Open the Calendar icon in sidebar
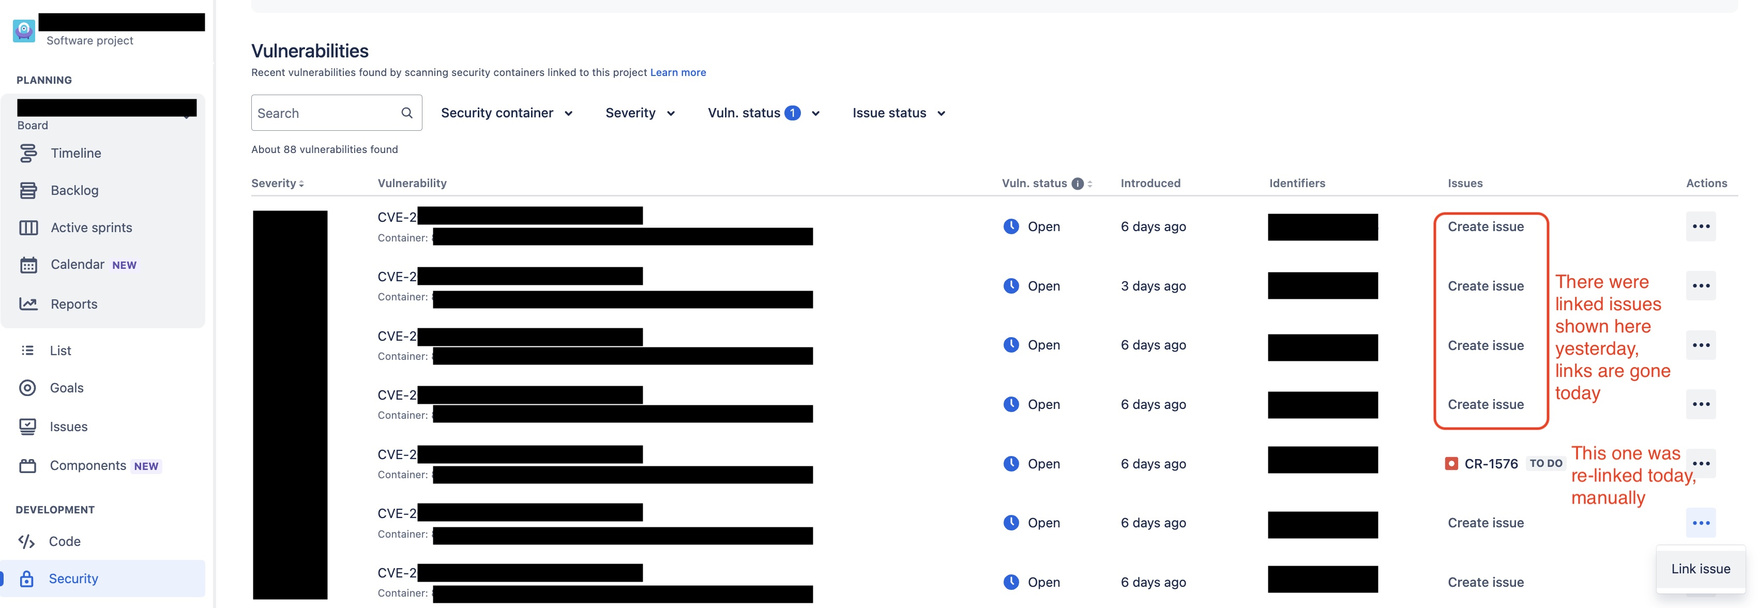This screenshot has height=608, width=1758. coord(28,265)
